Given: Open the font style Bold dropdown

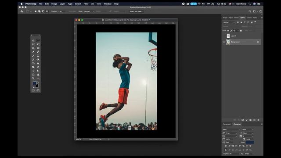Looking at the screenshot, I should (x=248, y=129).
